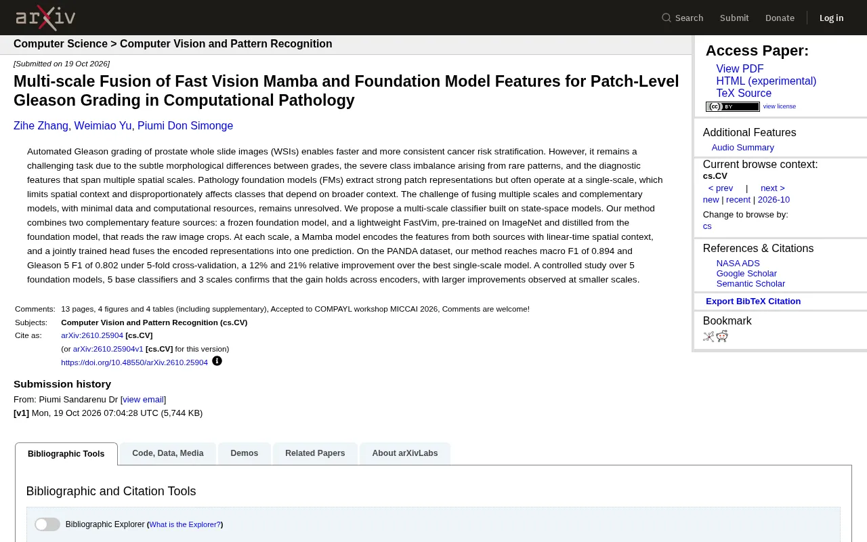Open the Audio Summary feature

(x=742, y=148)
